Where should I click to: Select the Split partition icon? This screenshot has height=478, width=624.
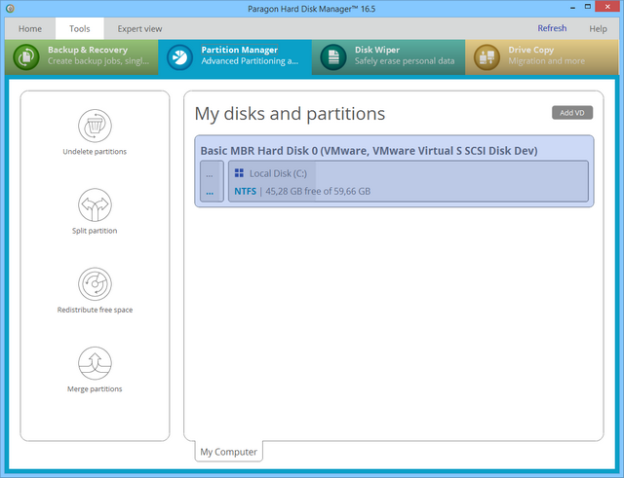[x=95, y=205]
